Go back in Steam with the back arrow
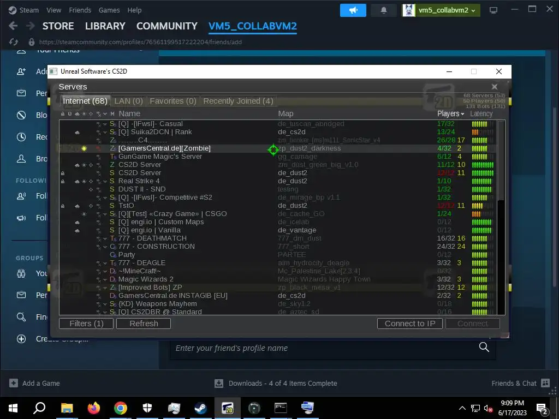Image resolution: width=559 pixels, height=419 pixels. point(13,26)
